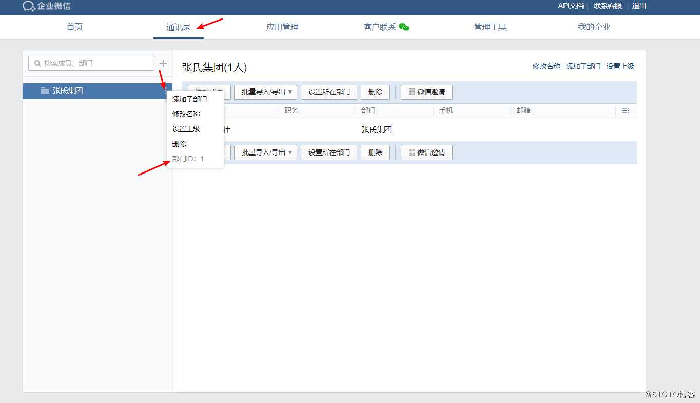Expand lower 批量导入/导出 dropdown
Image resolution: width=700 pixels, height=403 pixels.
click(265, 152)
